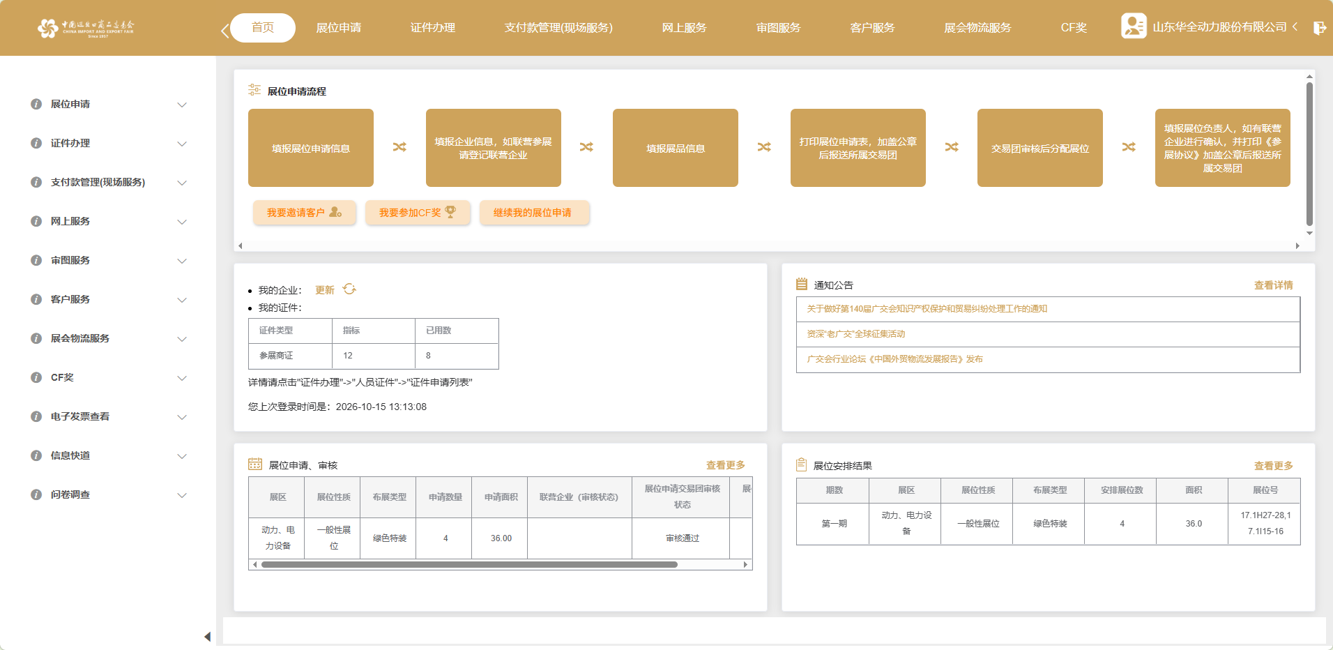Click the refresh icon next to 更新
Screen dimensions: 1333x650
coord(349,289)
